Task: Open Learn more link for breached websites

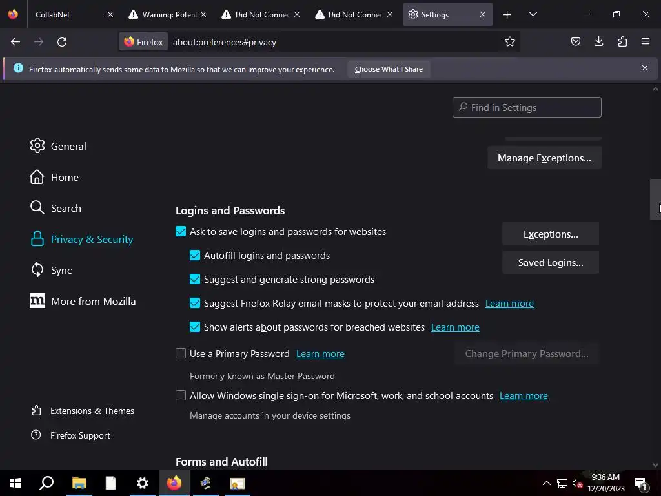Action: [x=455, y=327]
